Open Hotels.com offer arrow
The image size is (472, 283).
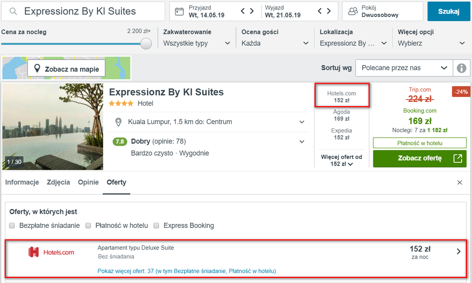(x=458, y=251)
